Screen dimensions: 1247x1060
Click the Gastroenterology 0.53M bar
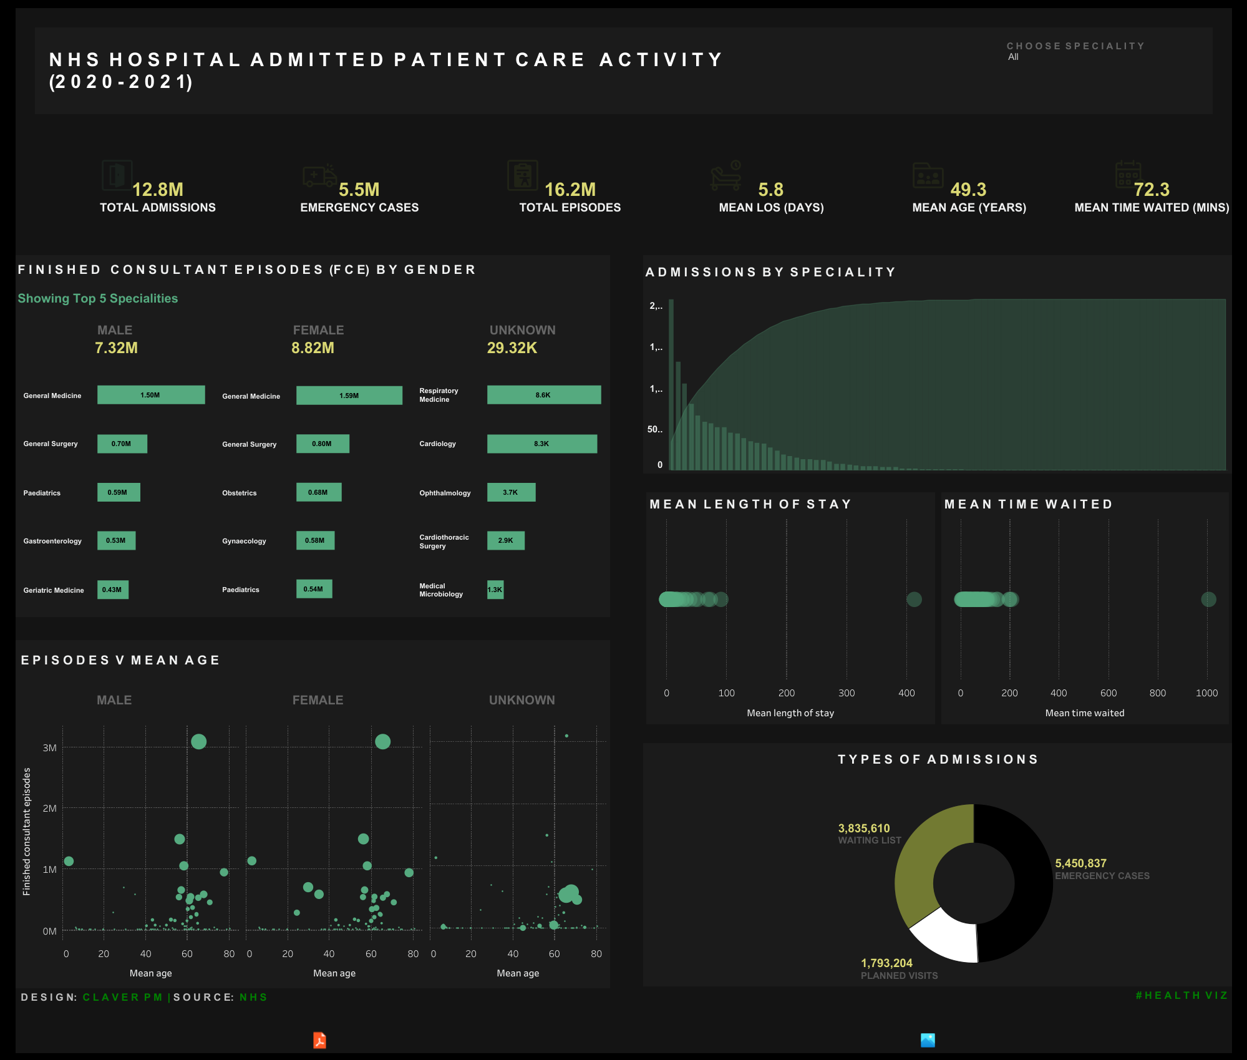(x=116, y=540)
